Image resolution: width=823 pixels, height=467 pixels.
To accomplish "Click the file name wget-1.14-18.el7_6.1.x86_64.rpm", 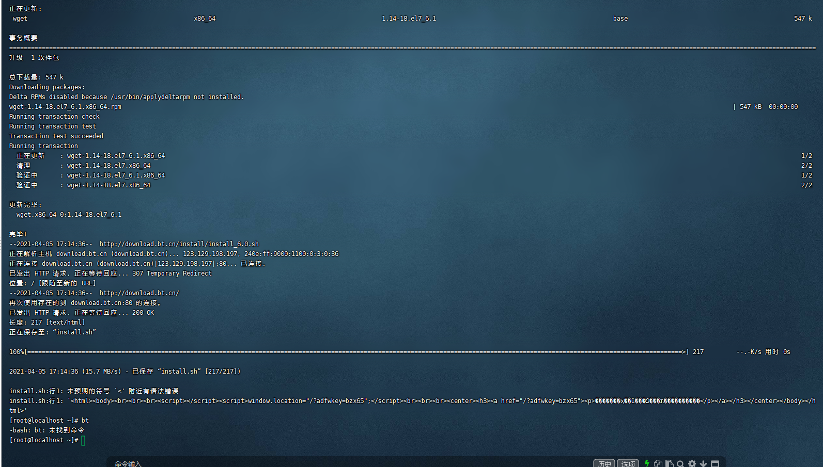I will click(x=65, y=107).
